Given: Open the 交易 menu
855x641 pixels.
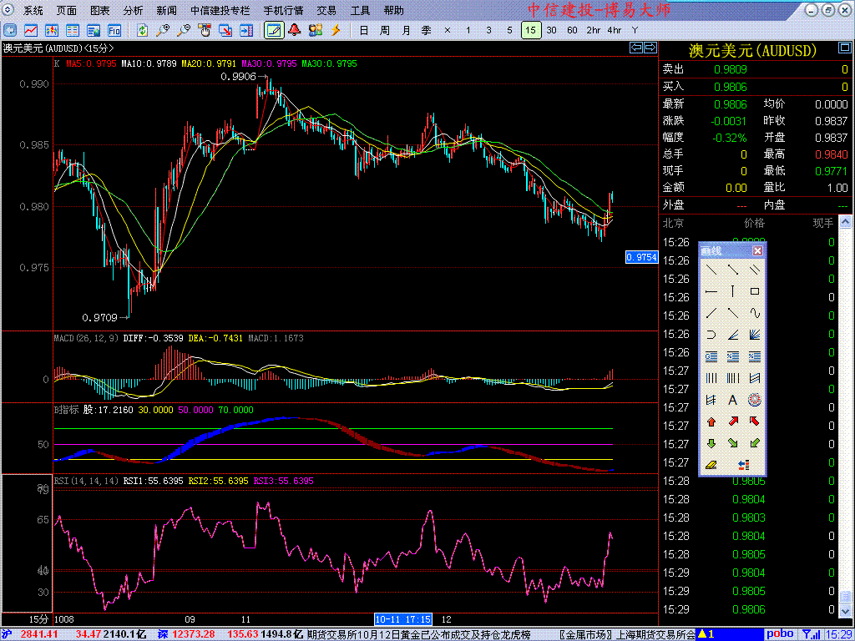Looking at the screenshot, I should coord(326,11).
